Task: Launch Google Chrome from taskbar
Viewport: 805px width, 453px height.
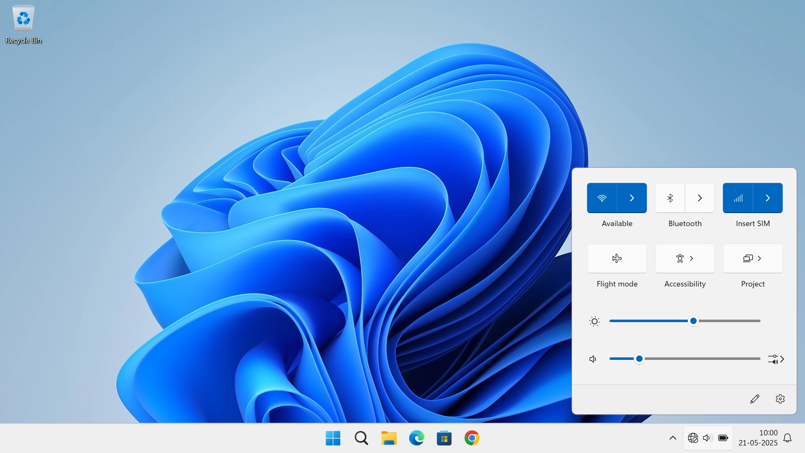Action: [472, 438]
